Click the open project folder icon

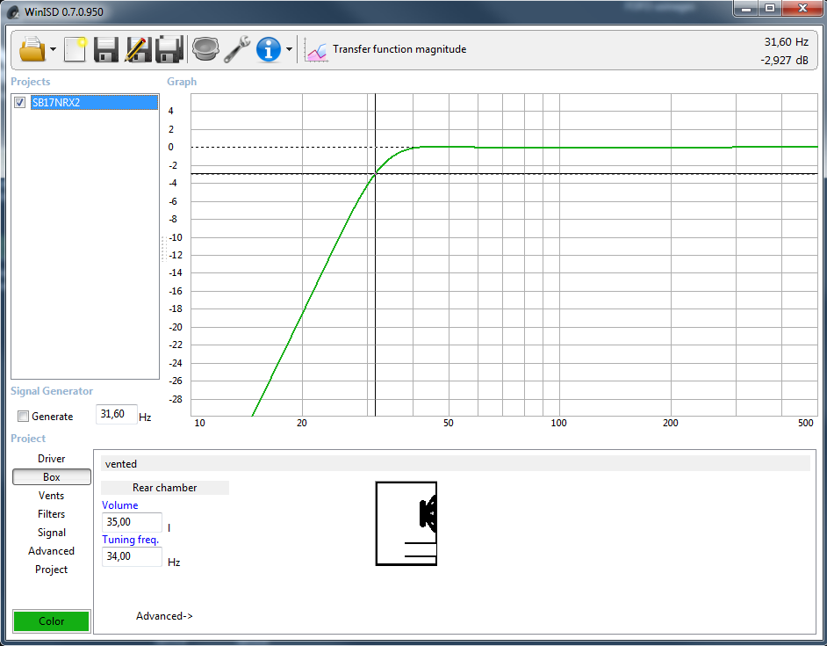coord(32,49)
